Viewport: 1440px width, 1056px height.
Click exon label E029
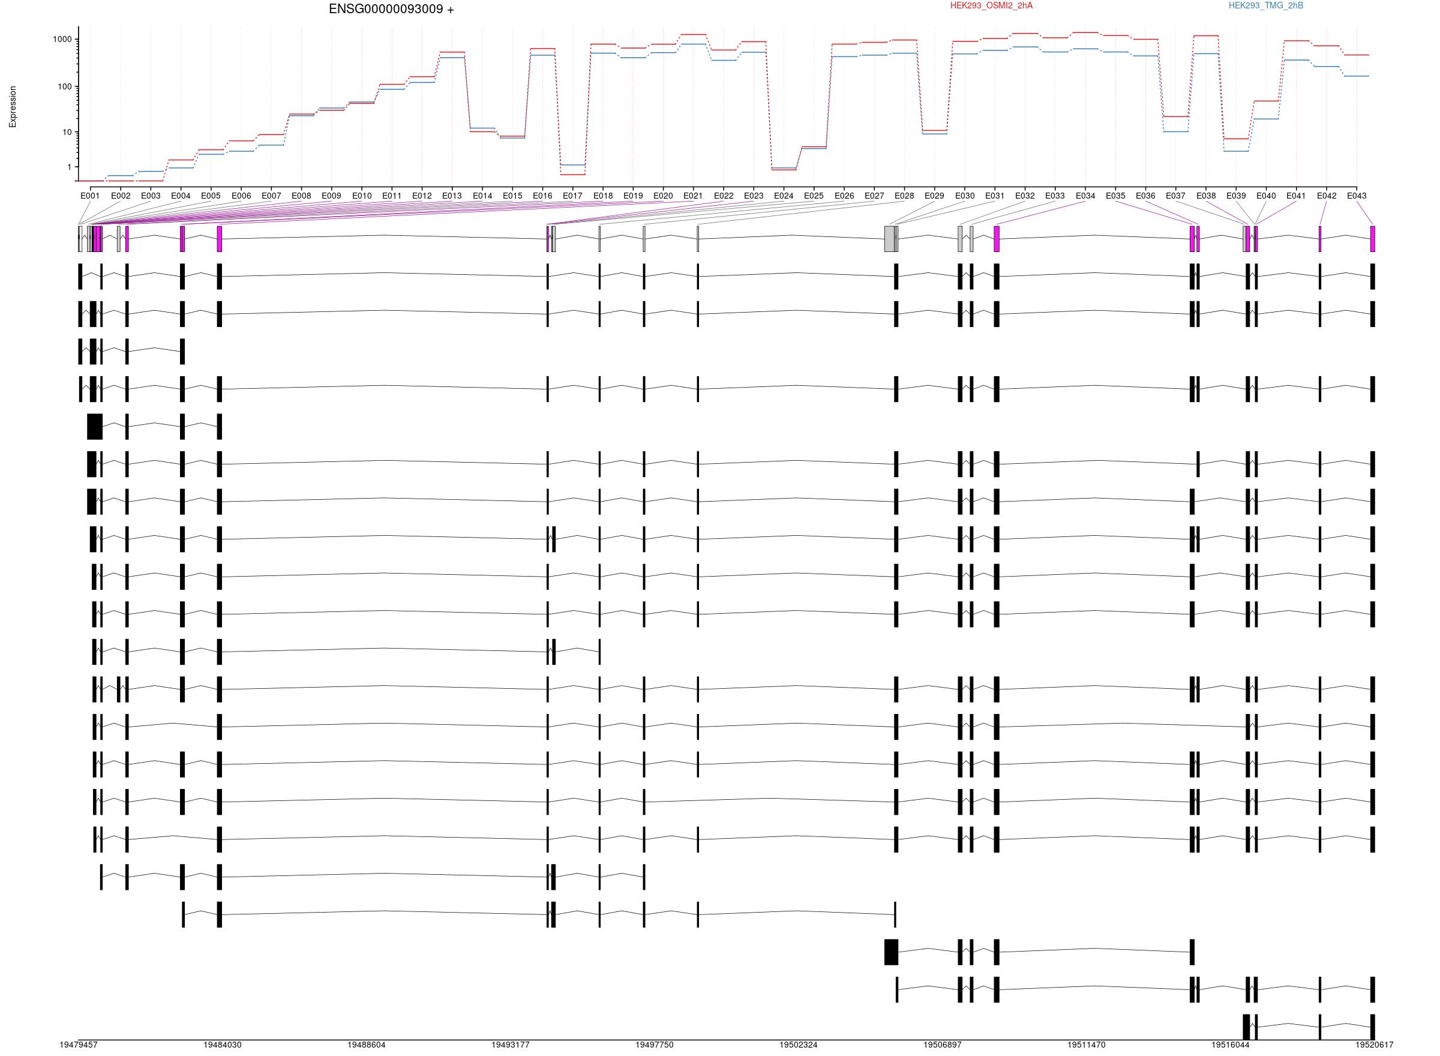[934, 196]
